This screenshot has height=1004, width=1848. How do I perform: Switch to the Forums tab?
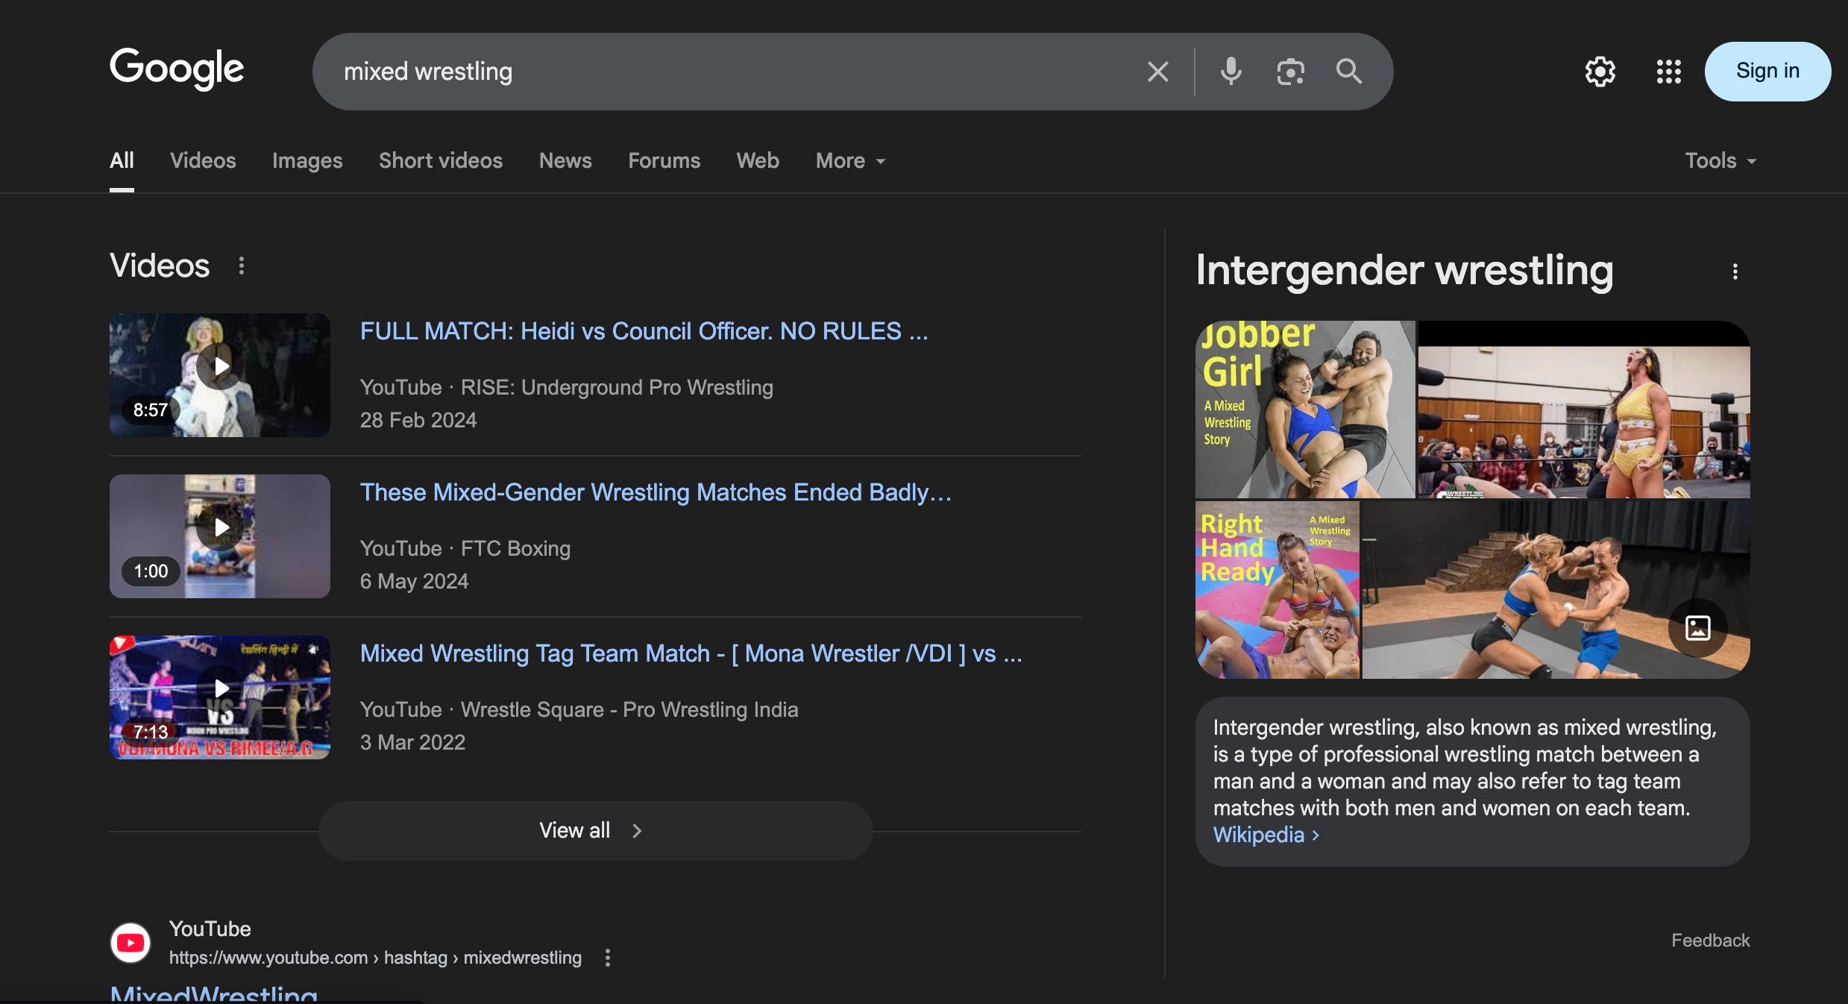664,161
